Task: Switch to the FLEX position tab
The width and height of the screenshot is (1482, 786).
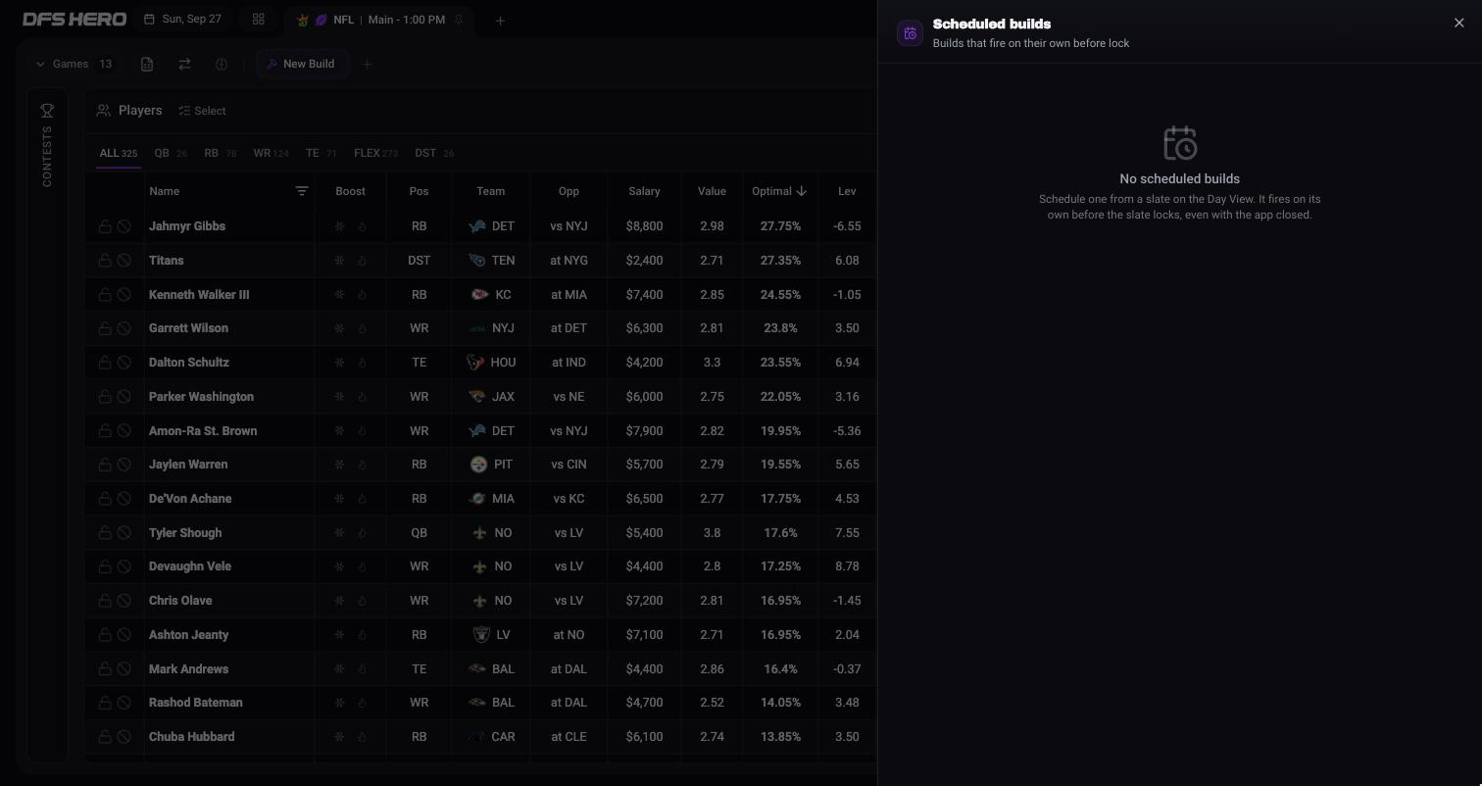Action: click(x=375, y=153)
